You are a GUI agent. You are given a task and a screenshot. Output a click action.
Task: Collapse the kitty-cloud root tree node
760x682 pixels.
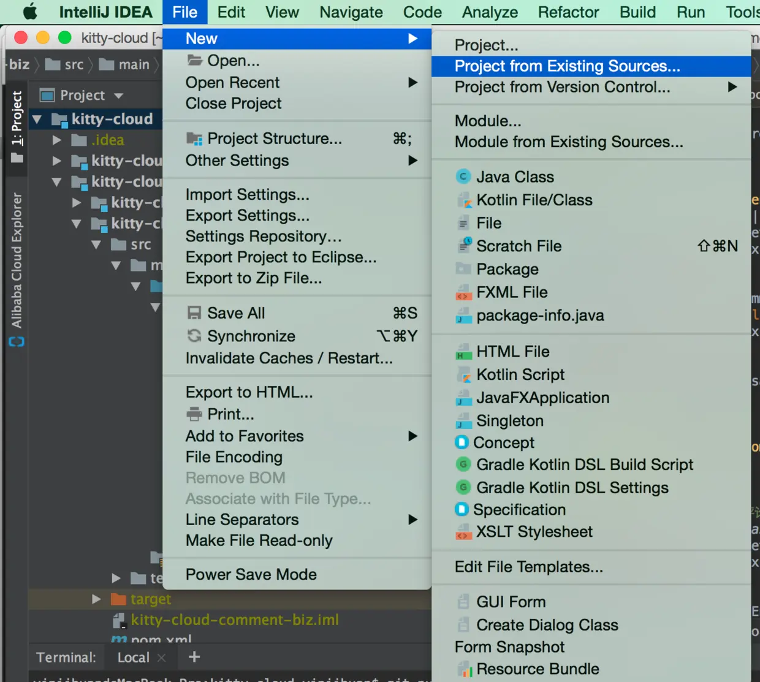pos(37,119)
